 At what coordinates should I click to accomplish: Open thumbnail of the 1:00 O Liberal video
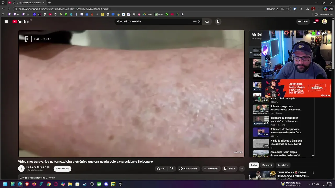261,132
